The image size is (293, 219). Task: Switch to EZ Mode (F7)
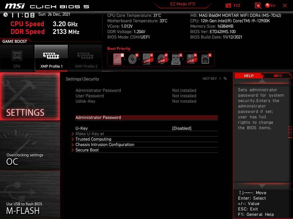[x=183, y=4]
